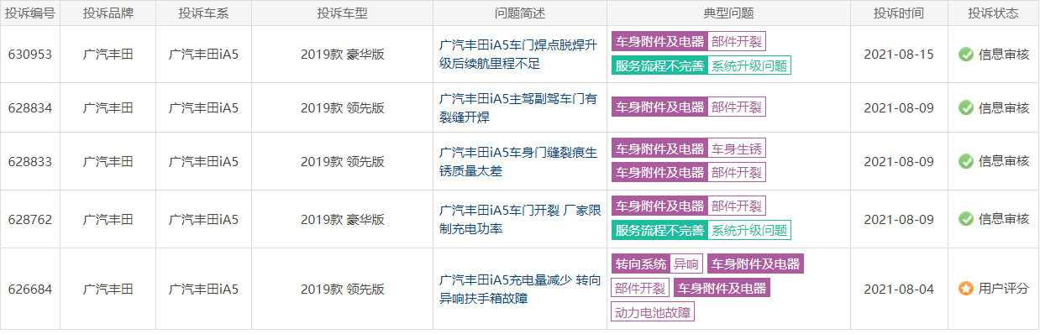The image size is (1040, 334).
Task: Click the 车身生锈 tag in row 628833
Action: (737, 149)
